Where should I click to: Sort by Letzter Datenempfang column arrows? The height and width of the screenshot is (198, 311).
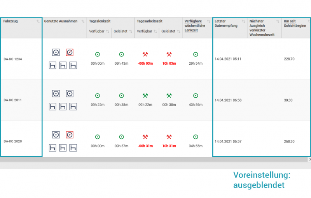[243, 21]
